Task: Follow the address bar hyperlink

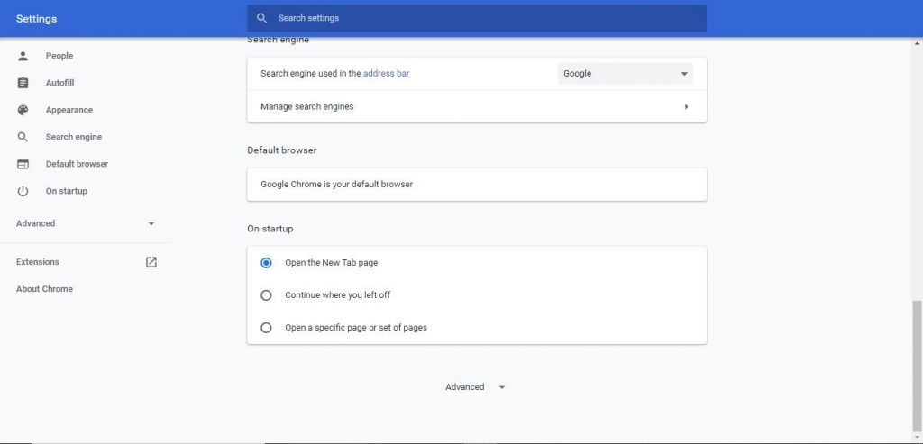Action: (x=386, y=74)
